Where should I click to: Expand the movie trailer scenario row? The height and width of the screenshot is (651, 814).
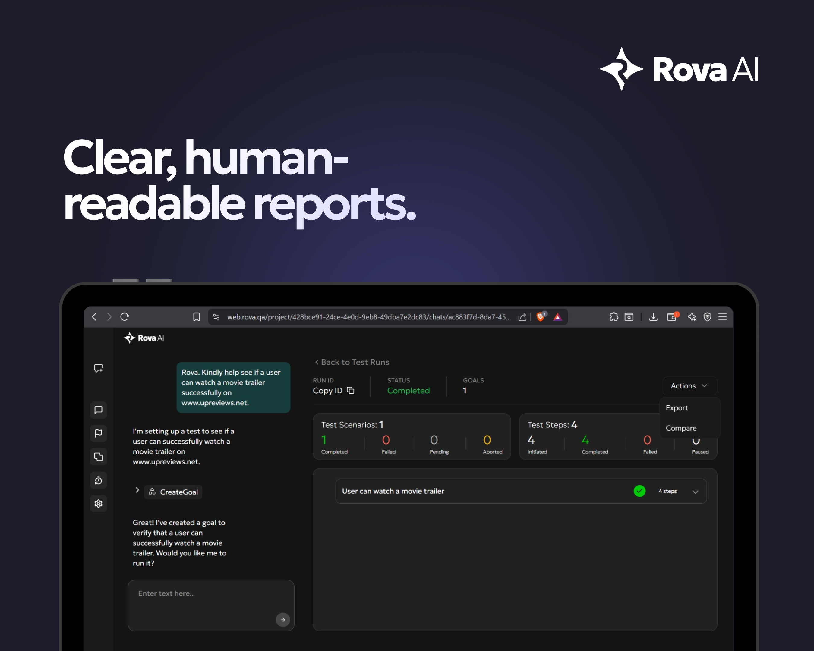[695, 492]
